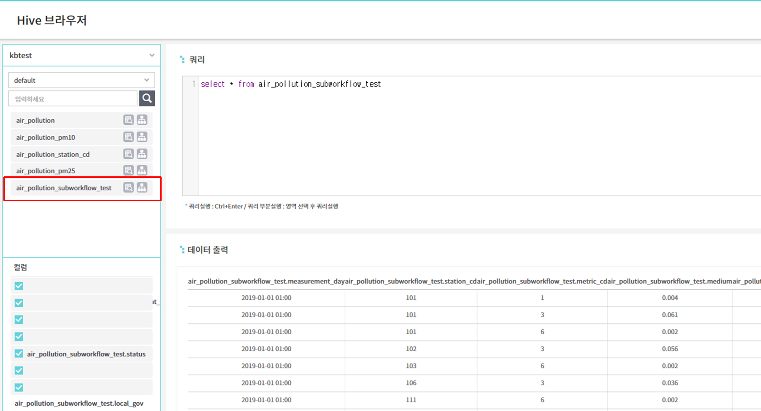The image size is (761, 411).
Task: Schema structure icon for air_pollution_pm25
Action: pos(142,170)
